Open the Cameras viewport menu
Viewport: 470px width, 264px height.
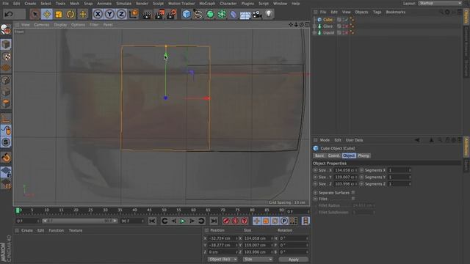(x=42, y=25)
